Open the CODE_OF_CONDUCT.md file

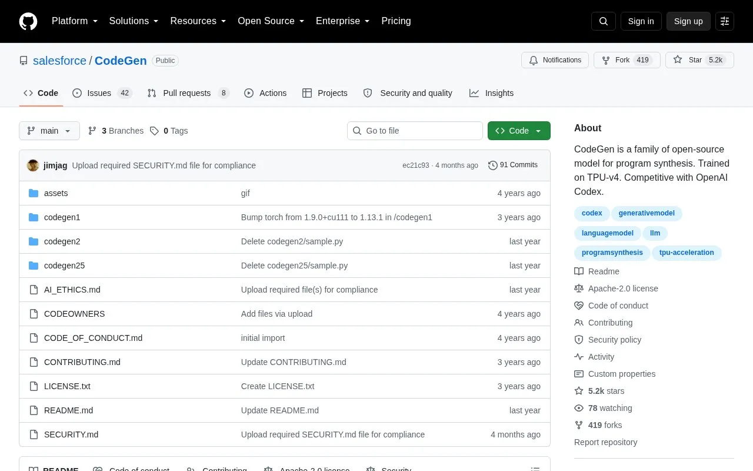[x=93, y=338]
